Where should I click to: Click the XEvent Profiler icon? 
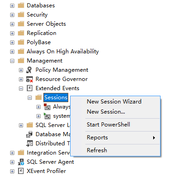(x=21, y=171)
